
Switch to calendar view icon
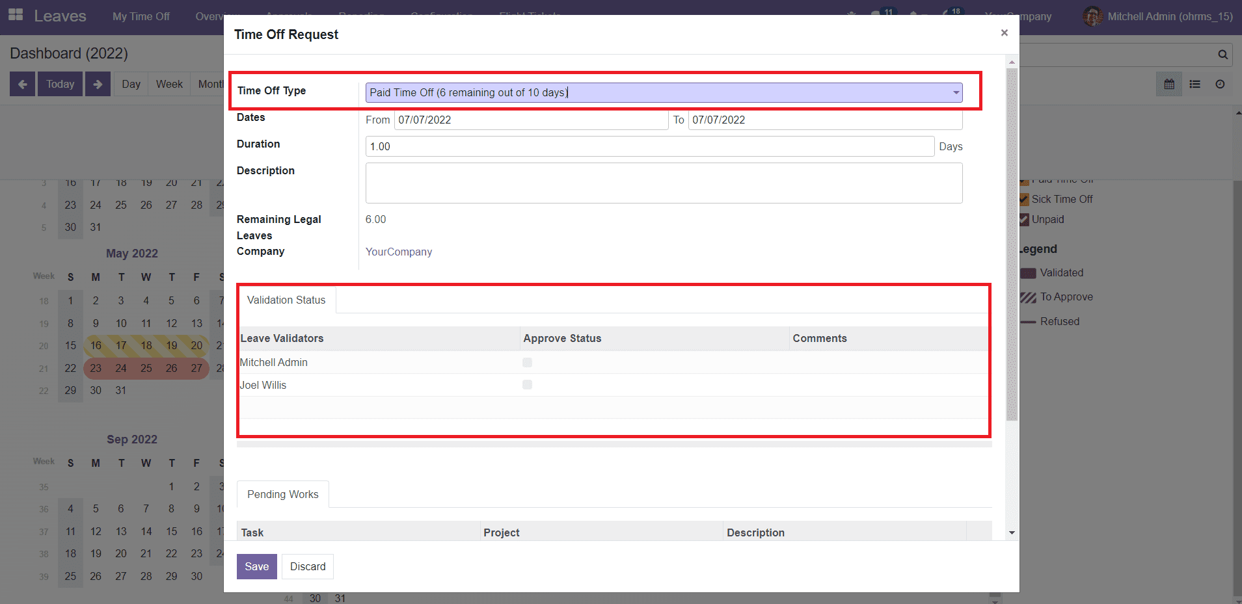1169,84
